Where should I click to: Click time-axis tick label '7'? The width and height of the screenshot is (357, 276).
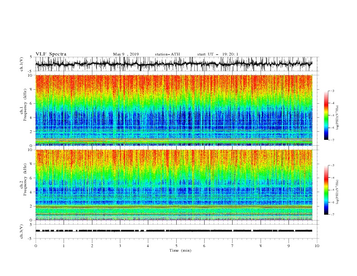tap(233, 246)
